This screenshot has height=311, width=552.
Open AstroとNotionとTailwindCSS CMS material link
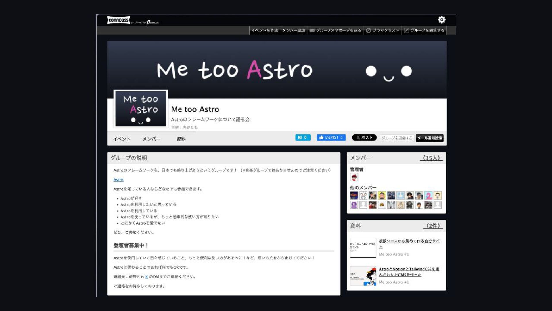[409, 272]
